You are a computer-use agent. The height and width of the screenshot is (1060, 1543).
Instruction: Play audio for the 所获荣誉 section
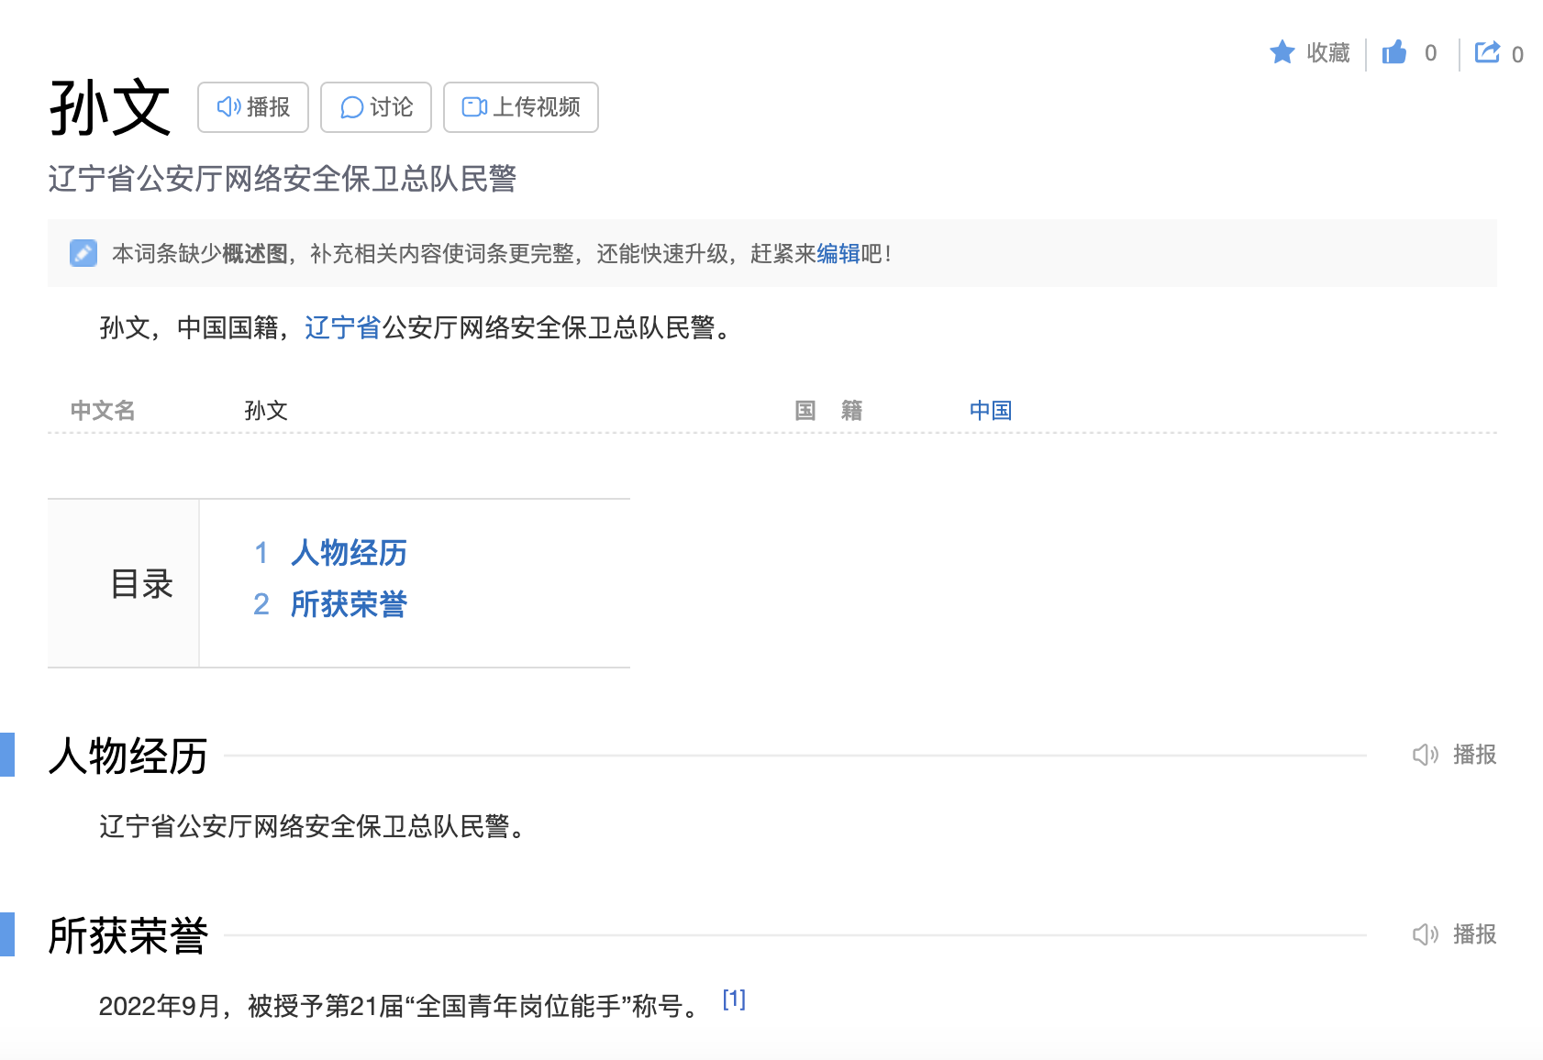[x=1455, y=934]
